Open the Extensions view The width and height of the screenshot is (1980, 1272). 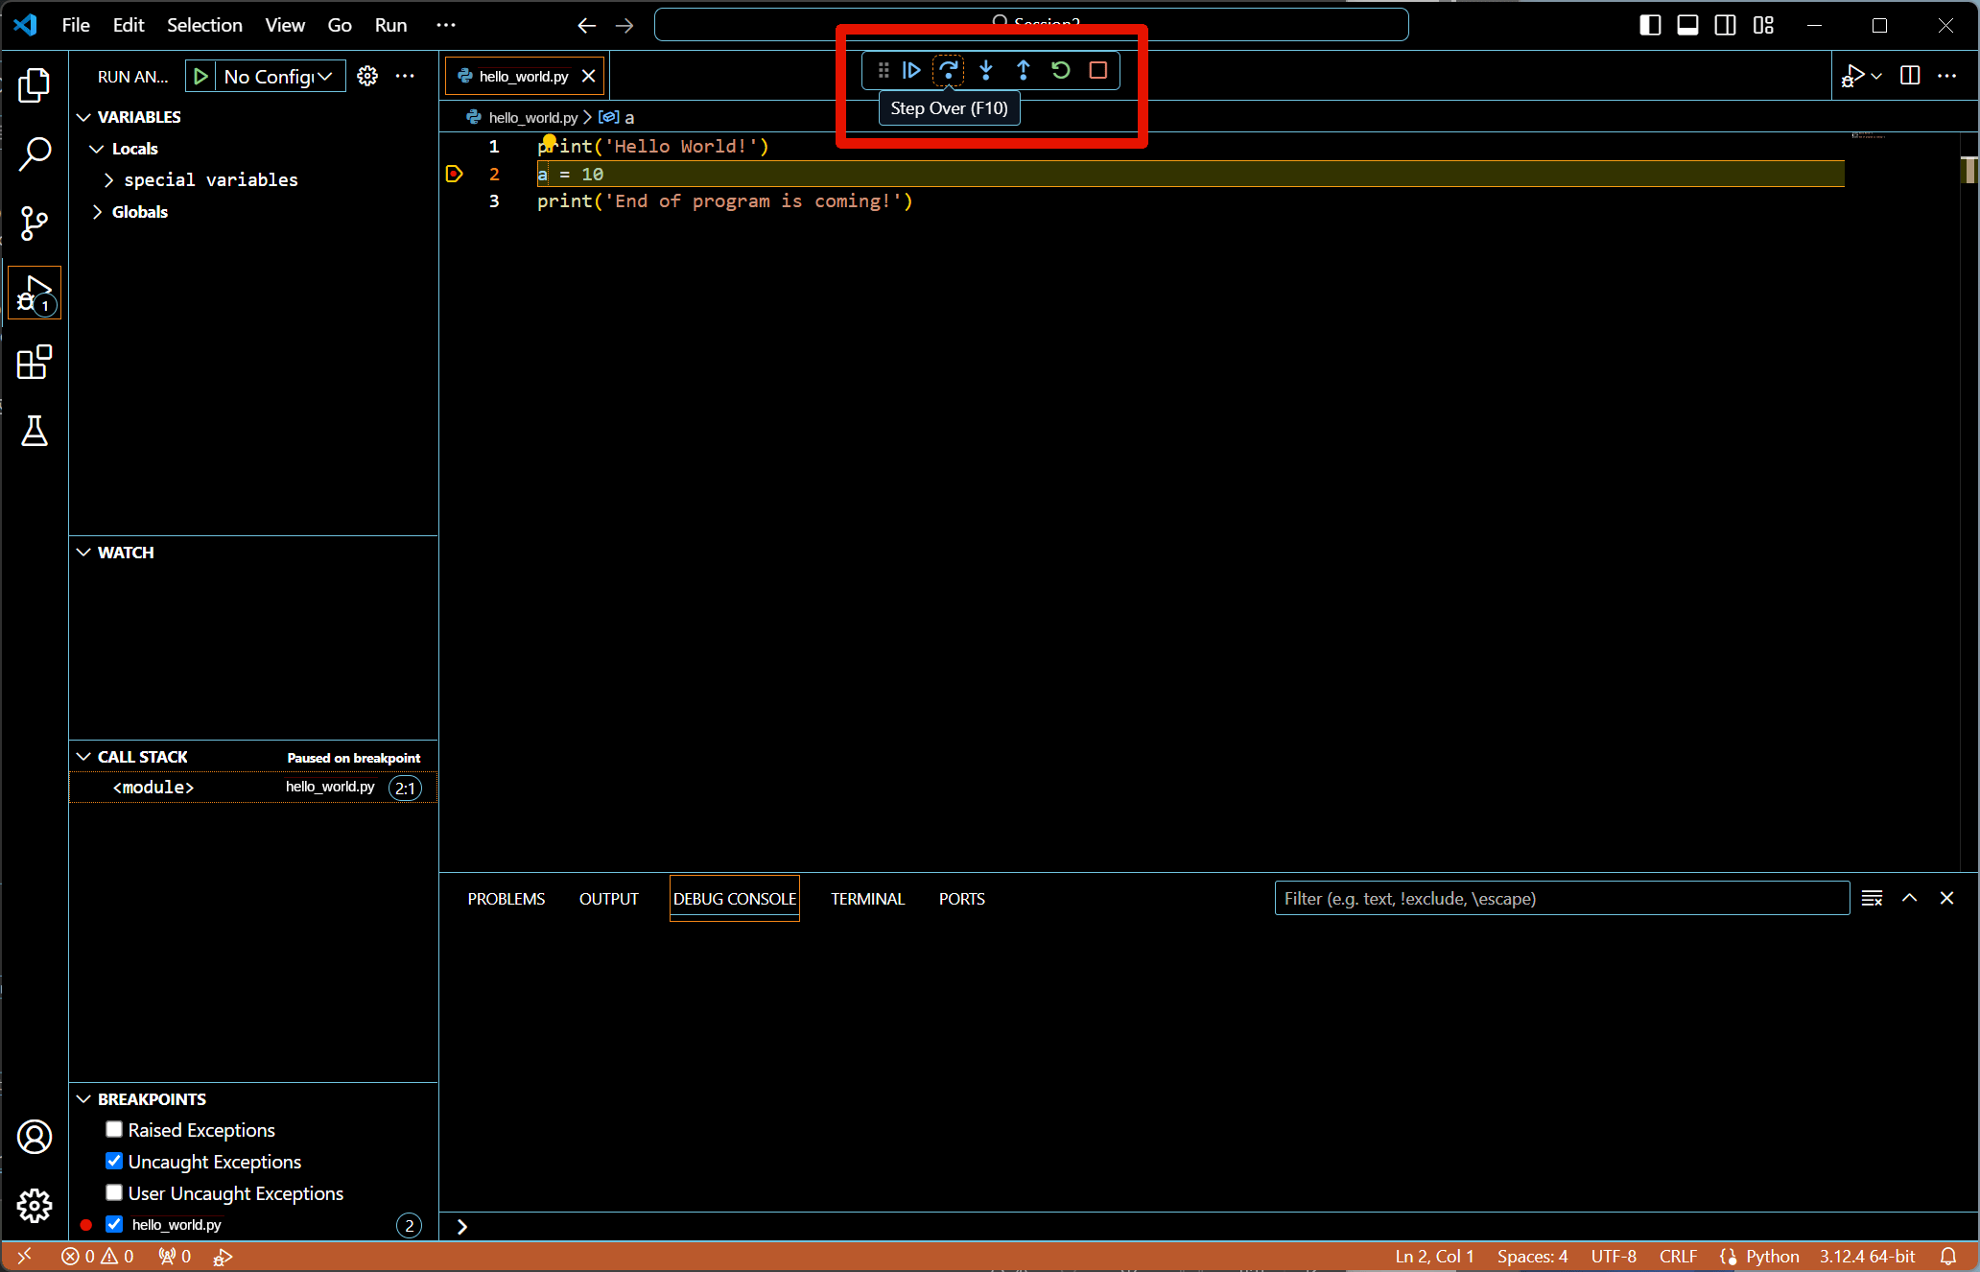click(35, 363)
